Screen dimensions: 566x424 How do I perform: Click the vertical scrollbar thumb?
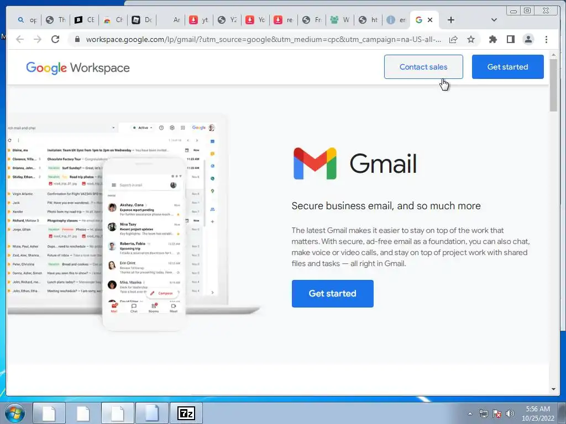553,85
